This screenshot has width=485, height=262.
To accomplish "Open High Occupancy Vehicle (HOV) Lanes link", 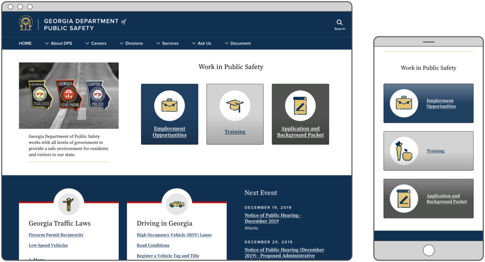I will (174, 235).
